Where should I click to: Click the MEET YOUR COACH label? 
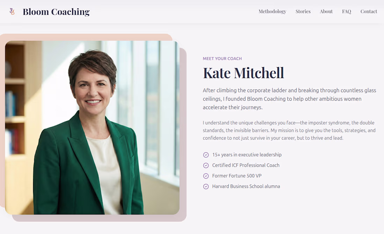click(222, 58)
